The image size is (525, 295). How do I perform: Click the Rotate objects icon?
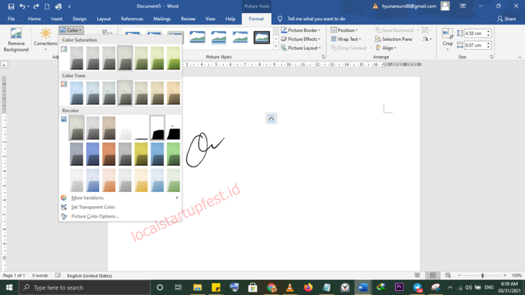coord(426,39)
